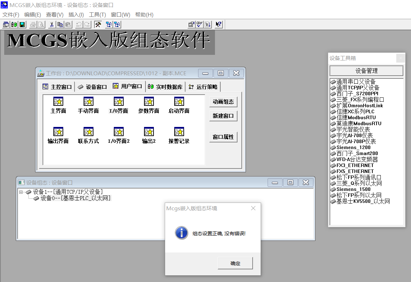Choose Siemens_1200 in the device toolbox list

point(353,147)
